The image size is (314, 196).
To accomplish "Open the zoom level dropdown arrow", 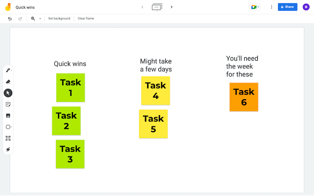I will [x=40, y=18].
